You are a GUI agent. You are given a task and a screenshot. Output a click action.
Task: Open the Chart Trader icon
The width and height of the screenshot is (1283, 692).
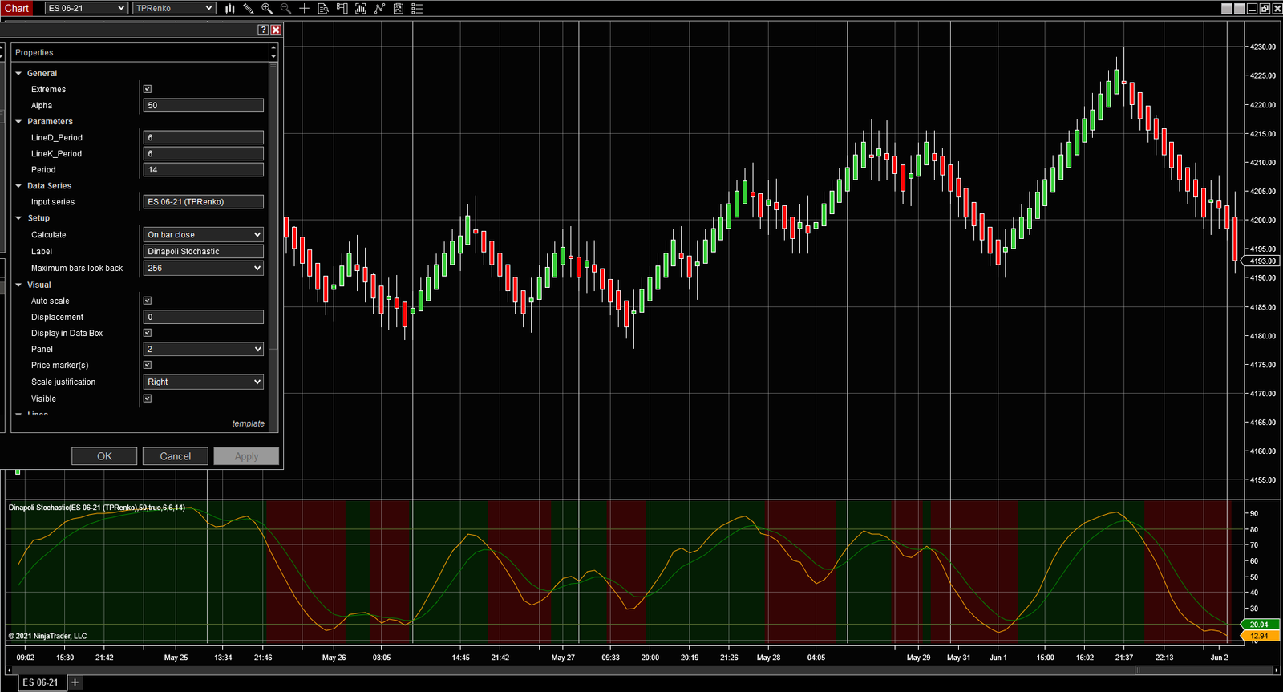pyautogui.click(x=342, y=9)
